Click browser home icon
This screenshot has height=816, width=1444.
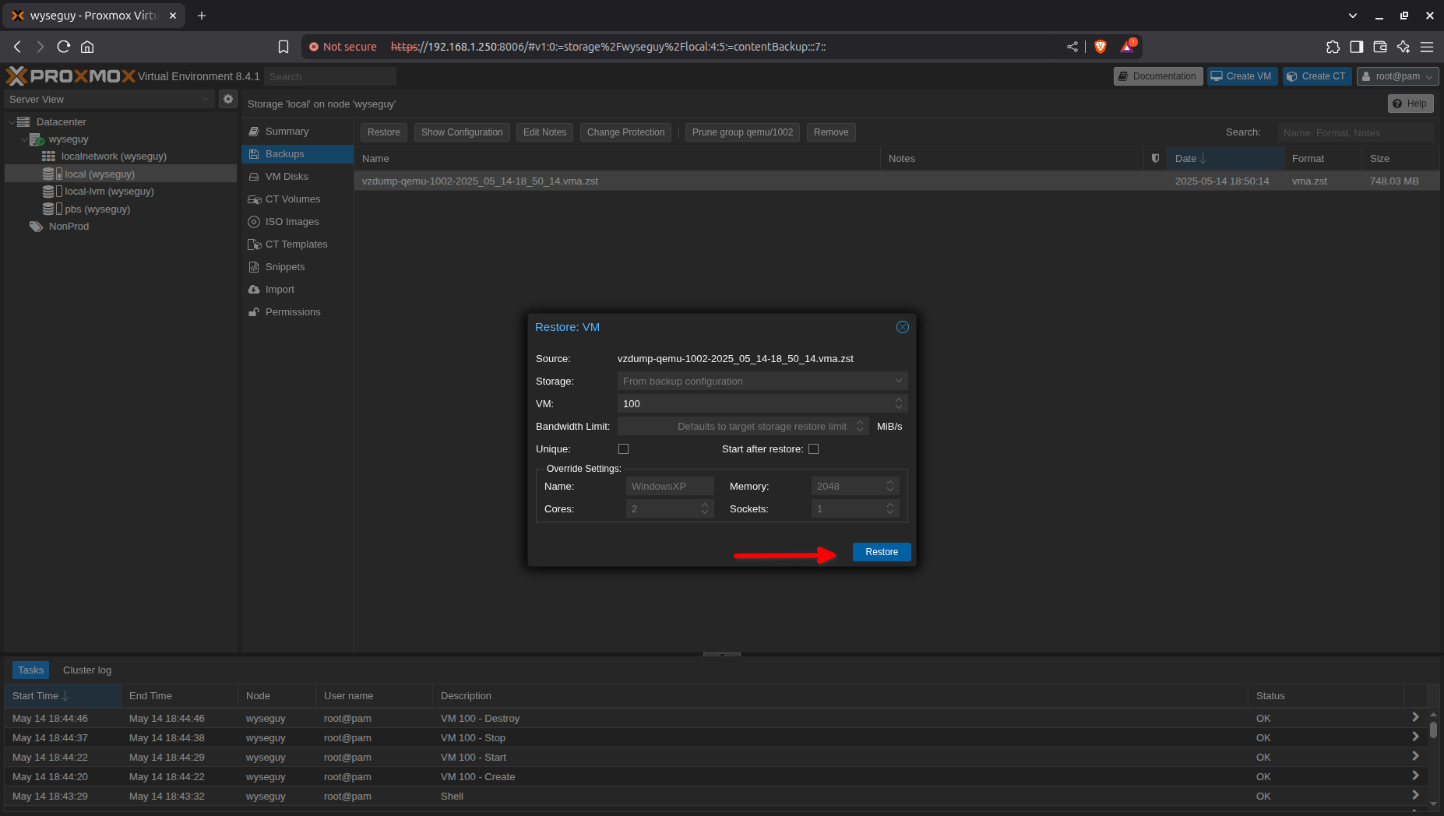click(87, 47)
